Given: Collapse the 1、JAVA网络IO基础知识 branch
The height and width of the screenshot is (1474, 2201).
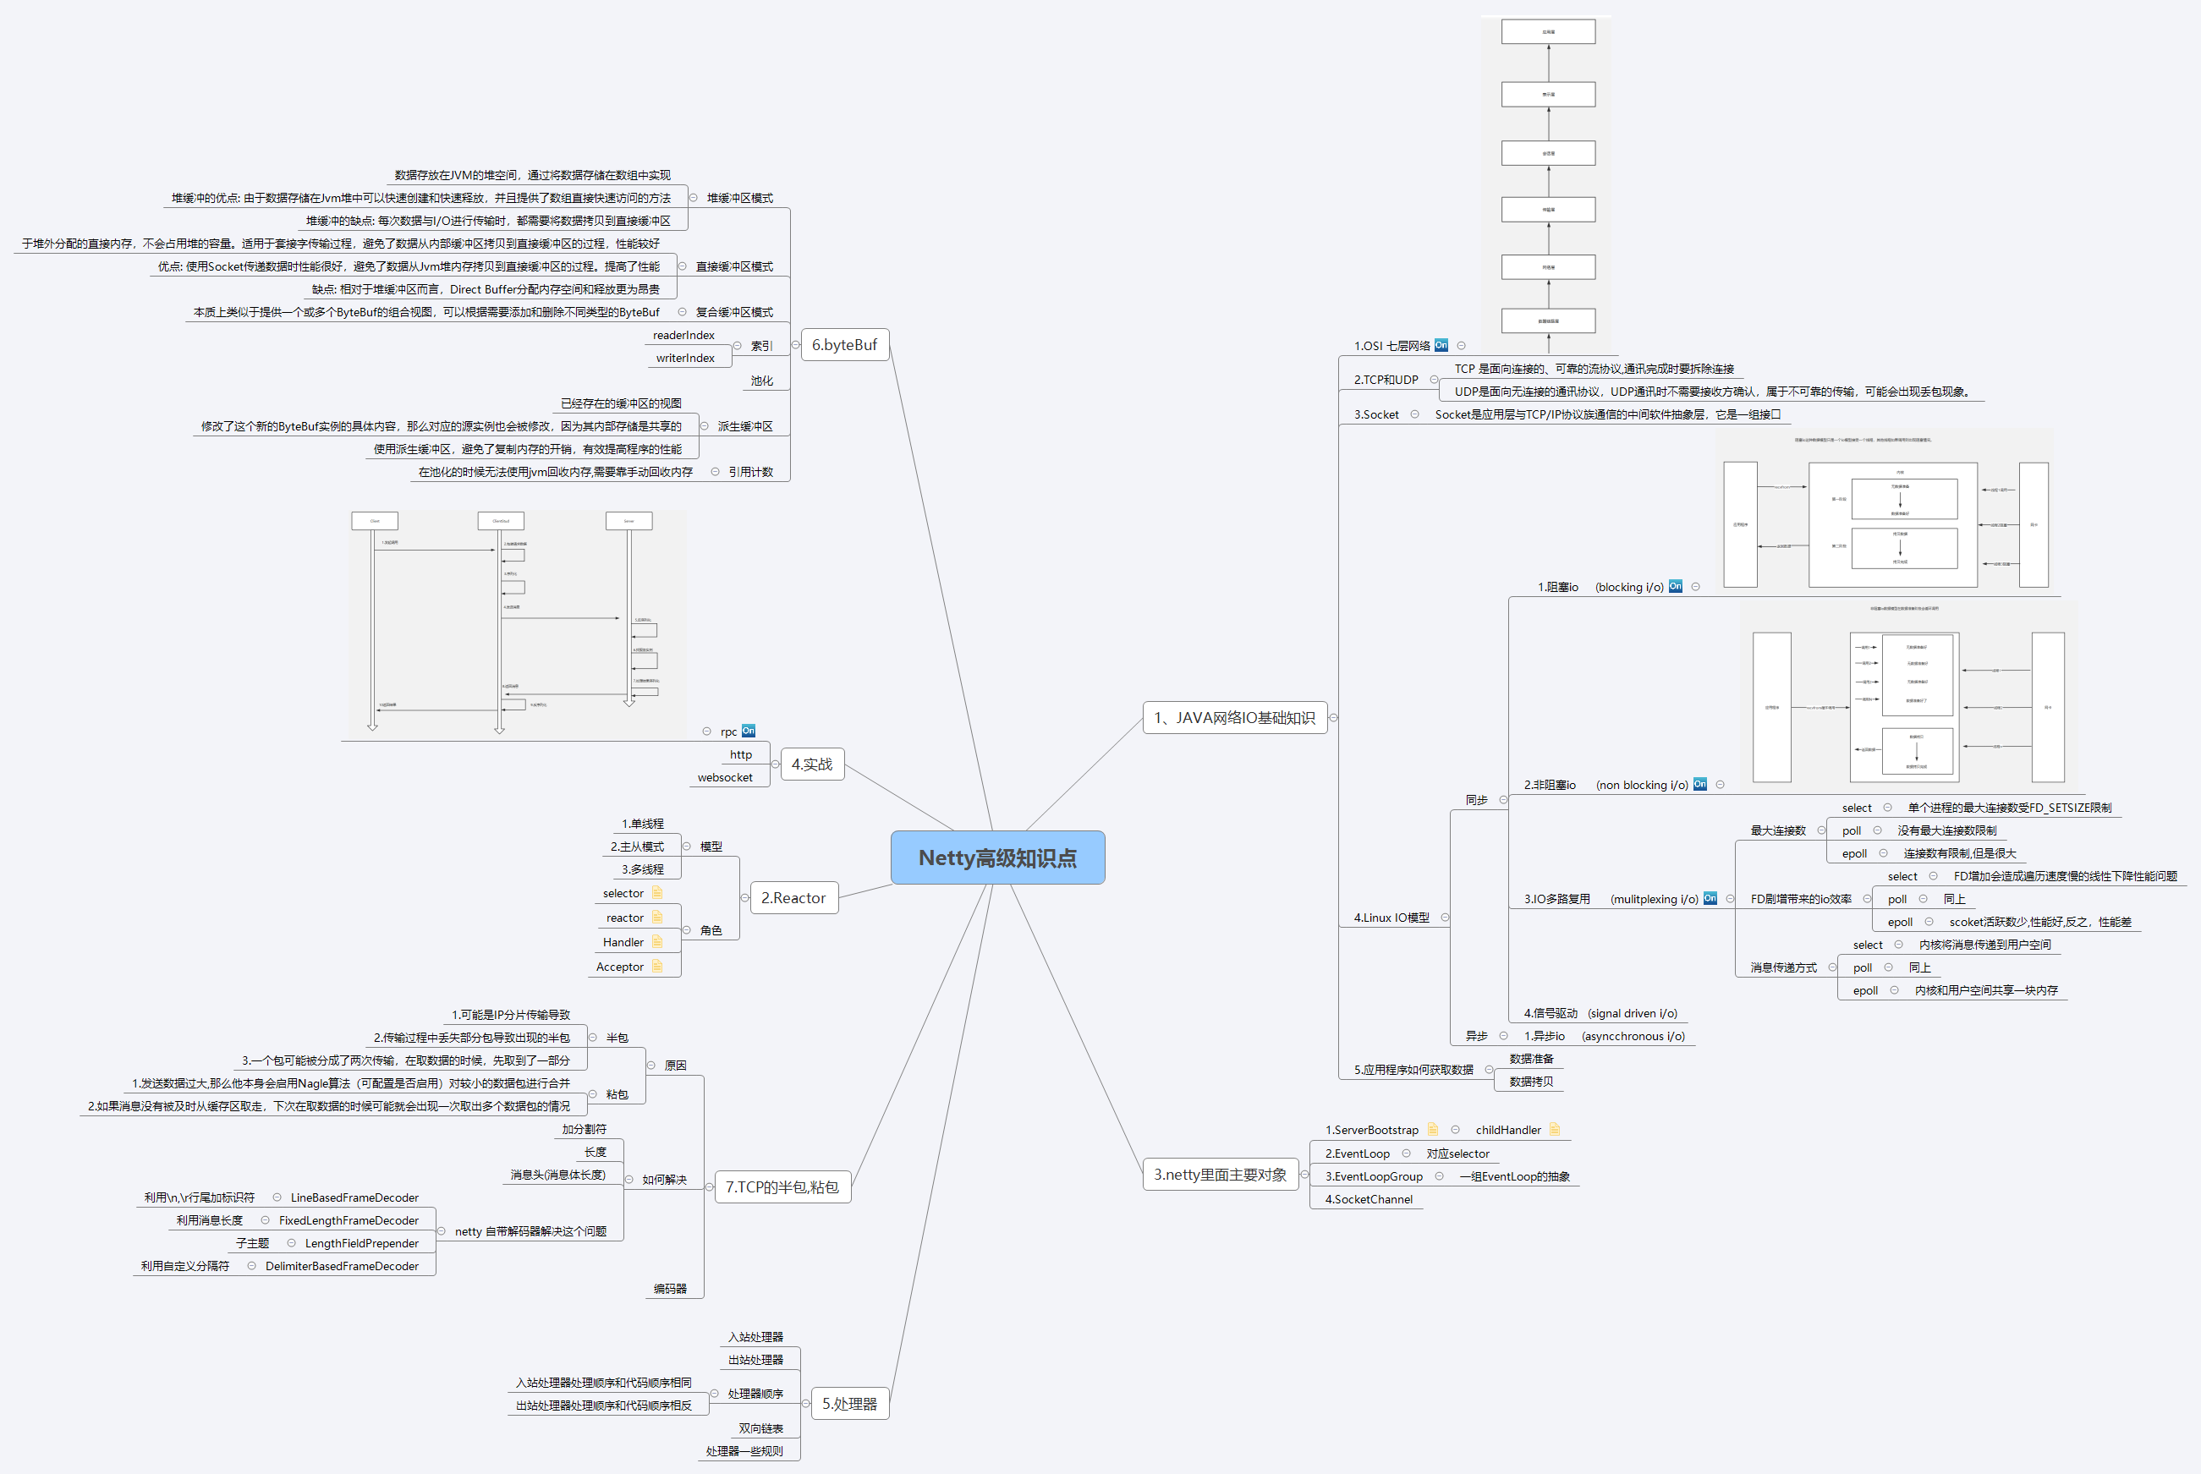Looking at the screenshot, I should [1333, 717].
